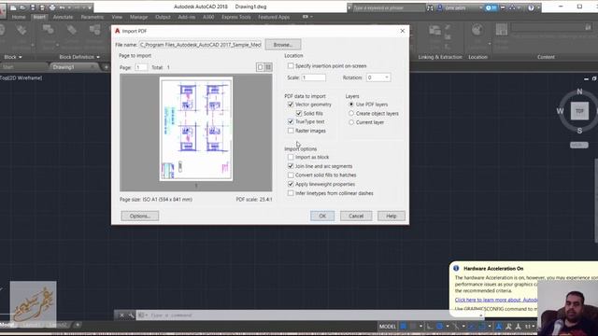Click the Browse... button
598x336 pixels.
point(283,45)
